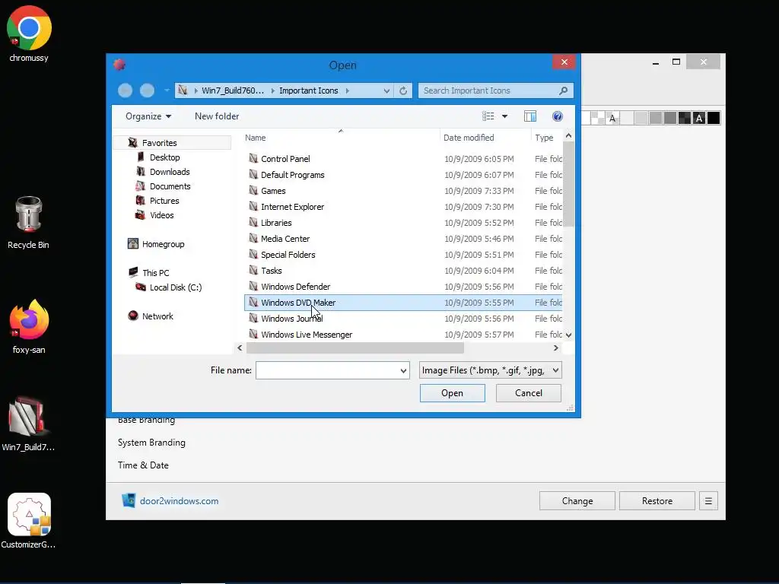Expand the root breadcrumb arrow in address bar
This screenshot has width=779, height=584.
[x=196, y=90]
